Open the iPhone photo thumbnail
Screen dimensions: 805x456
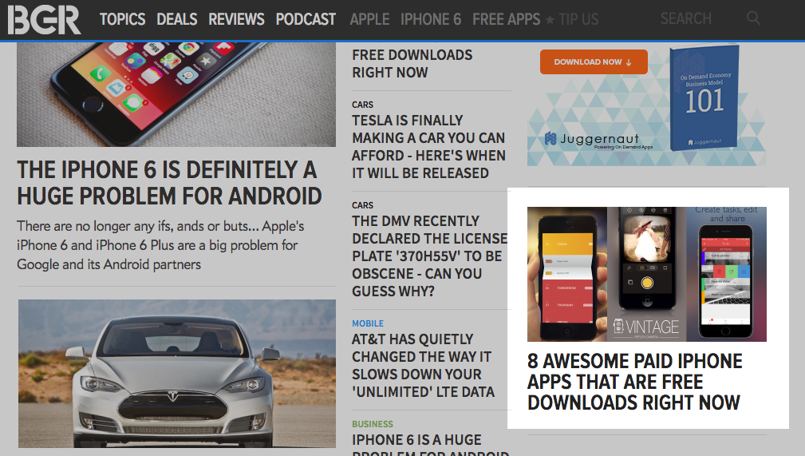176,94
